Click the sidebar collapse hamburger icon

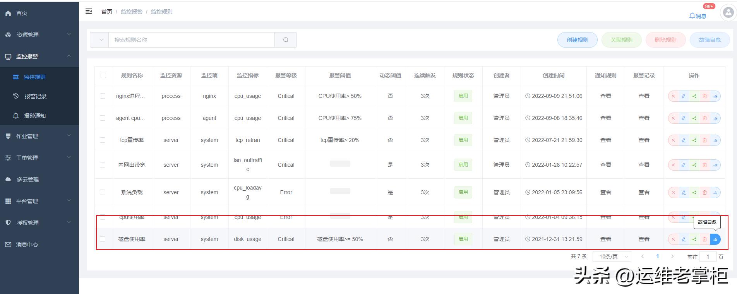[89, 11]
